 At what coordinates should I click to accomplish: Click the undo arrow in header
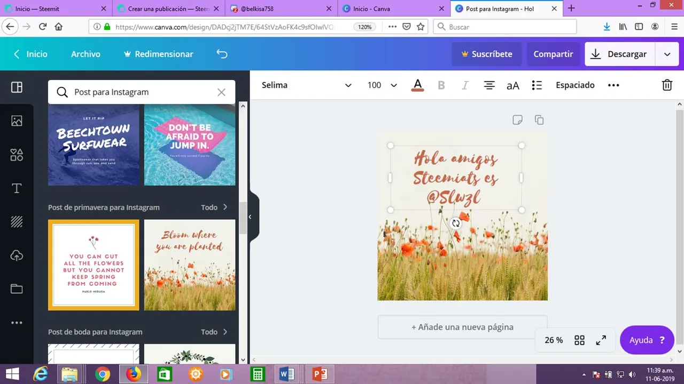(x=222, y=54)
